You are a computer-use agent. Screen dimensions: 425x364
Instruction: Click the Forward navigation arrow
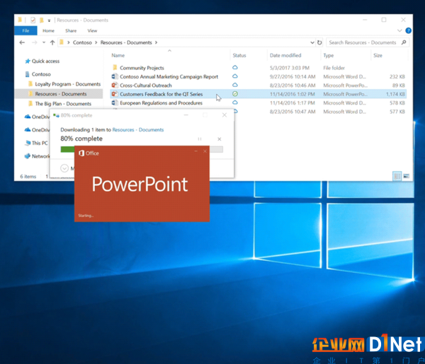pos(35,42)
